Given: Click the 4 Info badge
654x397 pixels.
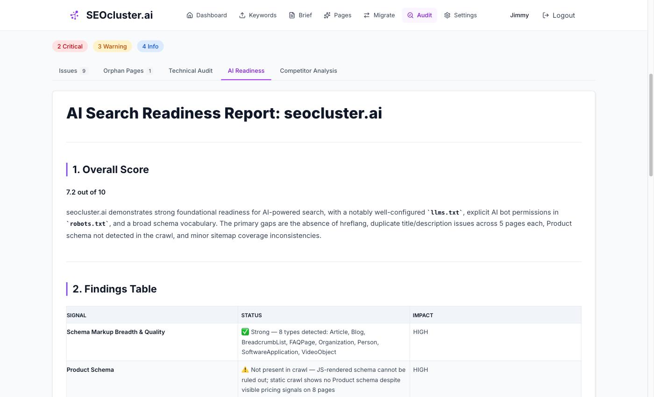Looking at the screenshot, I should point(150,46).
